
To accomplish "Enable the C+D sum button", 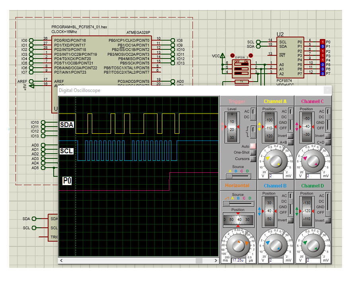I will point(328,142).
